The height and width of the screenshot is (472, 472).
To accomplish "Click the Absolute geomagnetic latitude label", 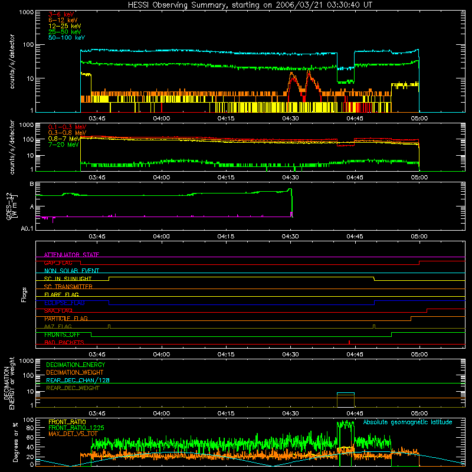I will (408, 422).
